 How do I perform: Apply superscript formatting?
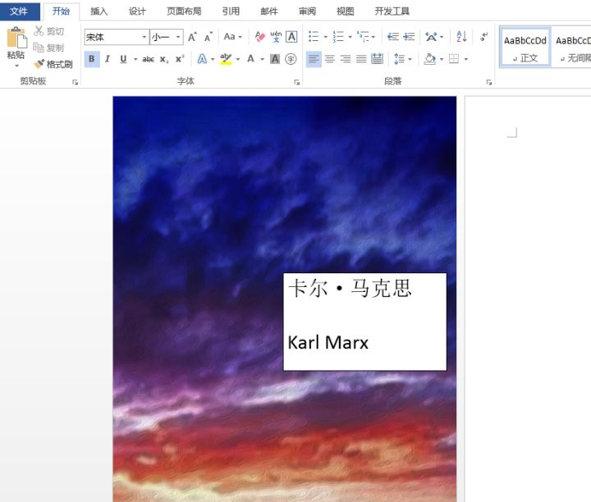pyautogui.click(x=180, y=59)
